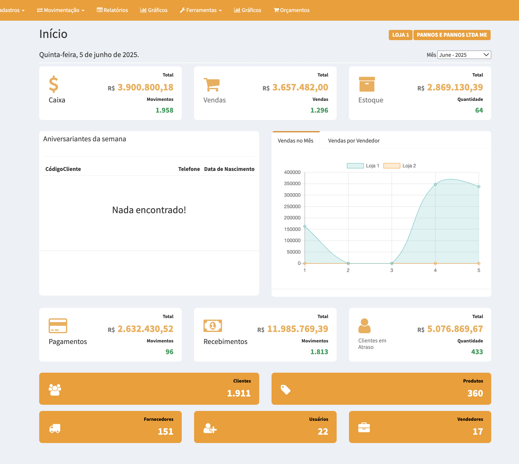
Task: Expand the Movimentação menu
Action: click(x=61, y=10)
